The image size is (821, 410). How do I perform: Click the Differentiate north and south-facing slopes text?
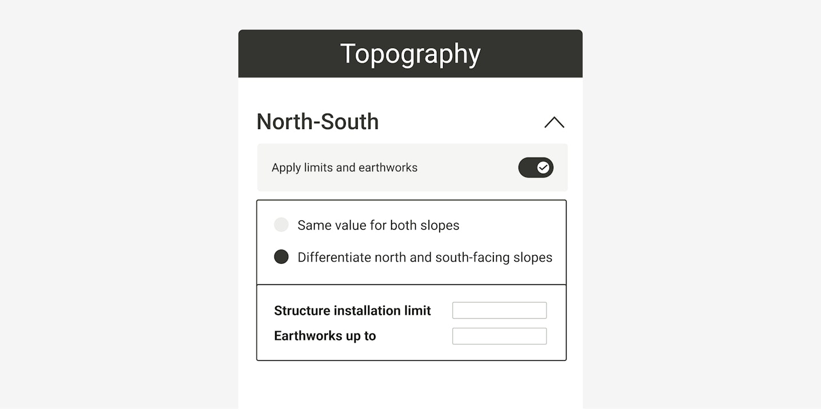point(425,258)
